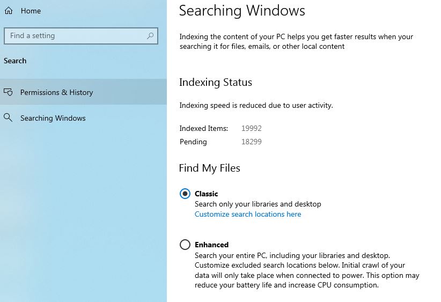
Task: Click the Find My Files heading
Action: tap(210, 168)
